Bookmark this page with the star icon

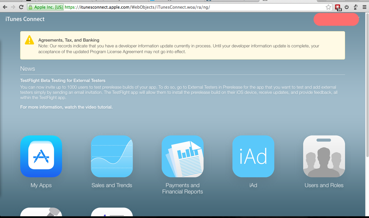point(329,7)
